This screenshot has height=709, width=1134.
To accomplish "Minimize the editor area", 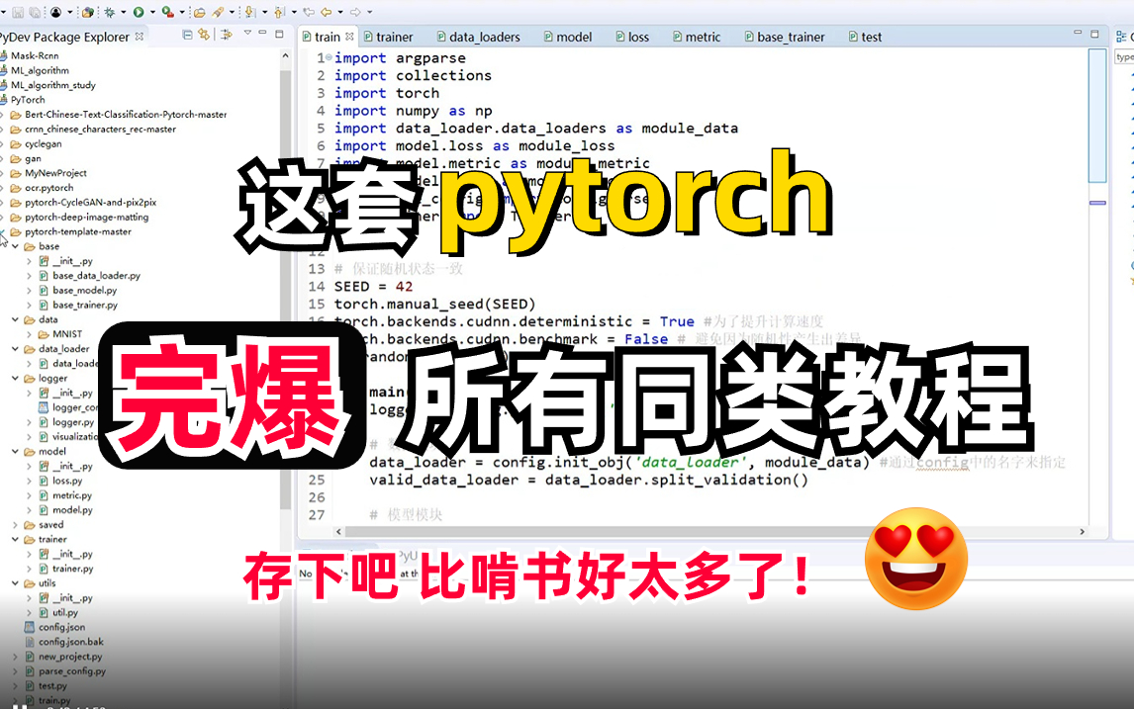I will coord(1078,34).
